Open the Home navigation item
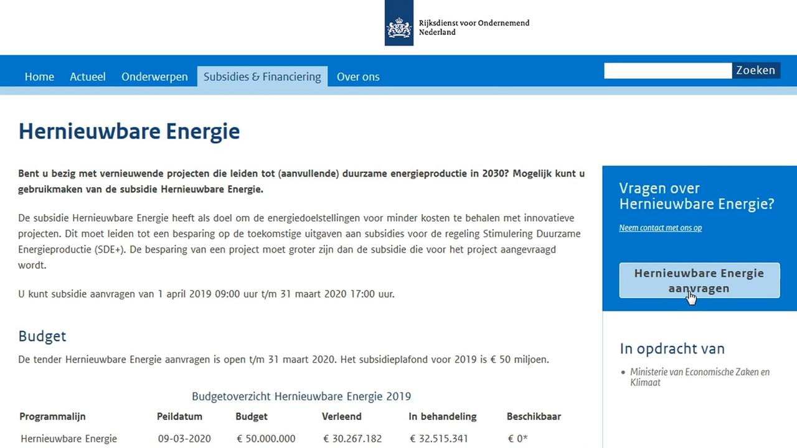The width and height of the screenshot is (797, 448). pos(39,77)
